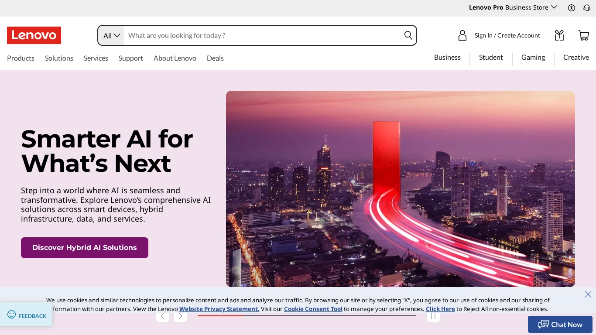Open the Products menu
The image size is (596, 335).
[x=21, y=58]
